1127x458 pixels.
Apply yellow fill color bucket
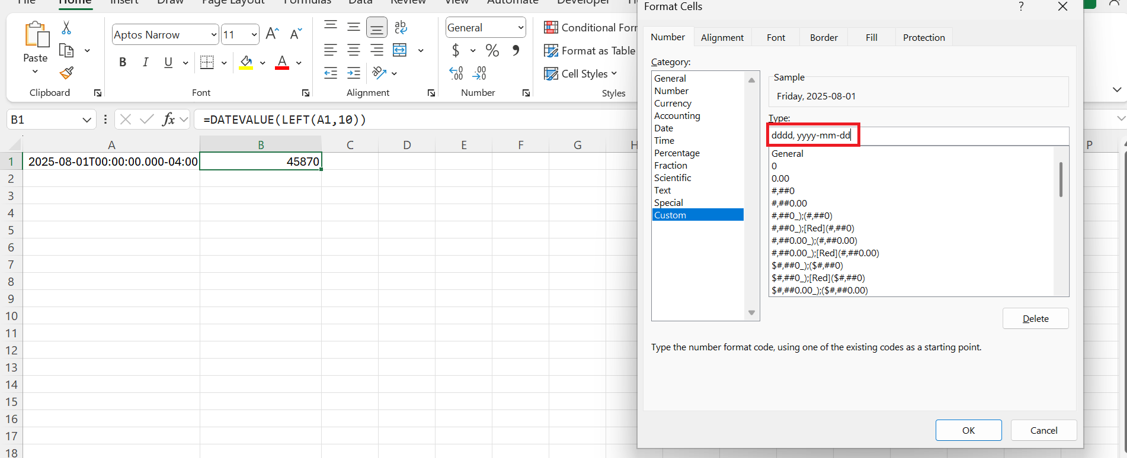(246, 62)
